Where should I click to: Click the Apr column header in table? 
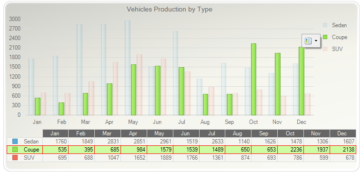pos(134,133)
